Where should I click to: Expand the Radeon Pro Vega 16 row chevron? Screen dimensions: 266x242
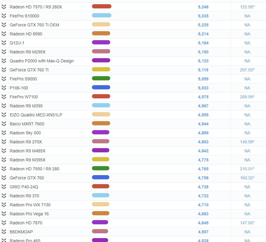point(4,214)
